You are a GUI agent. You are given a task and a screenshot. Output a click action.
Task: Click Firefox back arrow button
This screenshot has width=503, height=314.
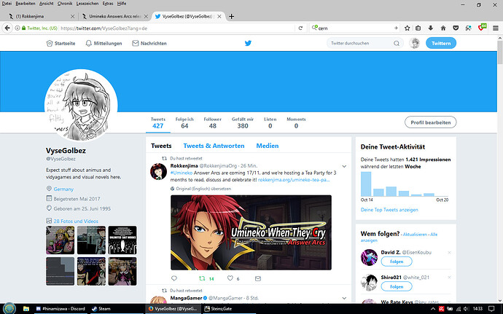click(7, 28)
